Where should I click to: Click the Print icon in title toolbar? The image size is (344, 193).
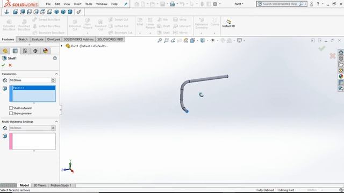tap(173, 4)
